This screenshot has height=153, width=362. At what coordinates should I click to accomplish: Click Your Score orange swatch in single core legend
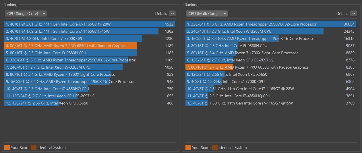point(7,147)
